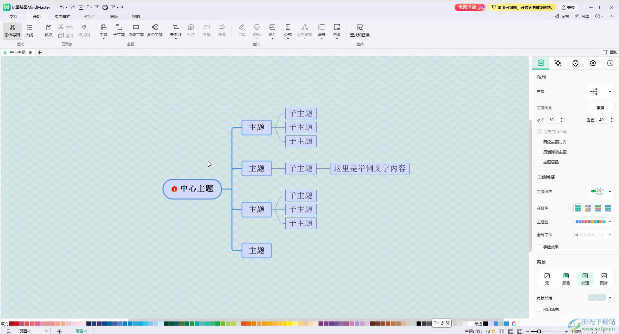This screenshot has height=334, width=619.
Task: Click the zoom slider handle
Action: pyautogui.click(x=539, y=331)
